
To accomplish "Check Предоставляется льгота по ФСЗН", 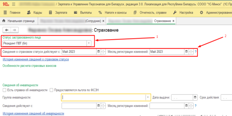I will click(x=51, y=90).
